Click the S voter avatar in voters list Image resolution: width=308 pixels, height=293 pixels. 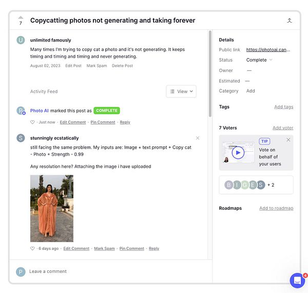(x=261, y=185)
